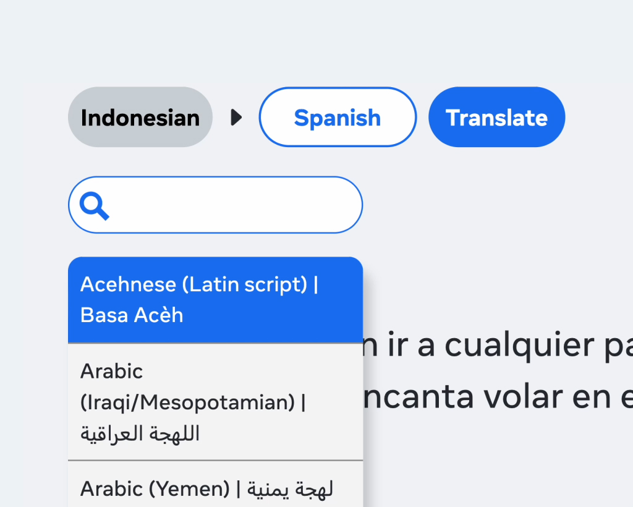Select Acehnese (Latin script) from the list

[x=215, y=300]
